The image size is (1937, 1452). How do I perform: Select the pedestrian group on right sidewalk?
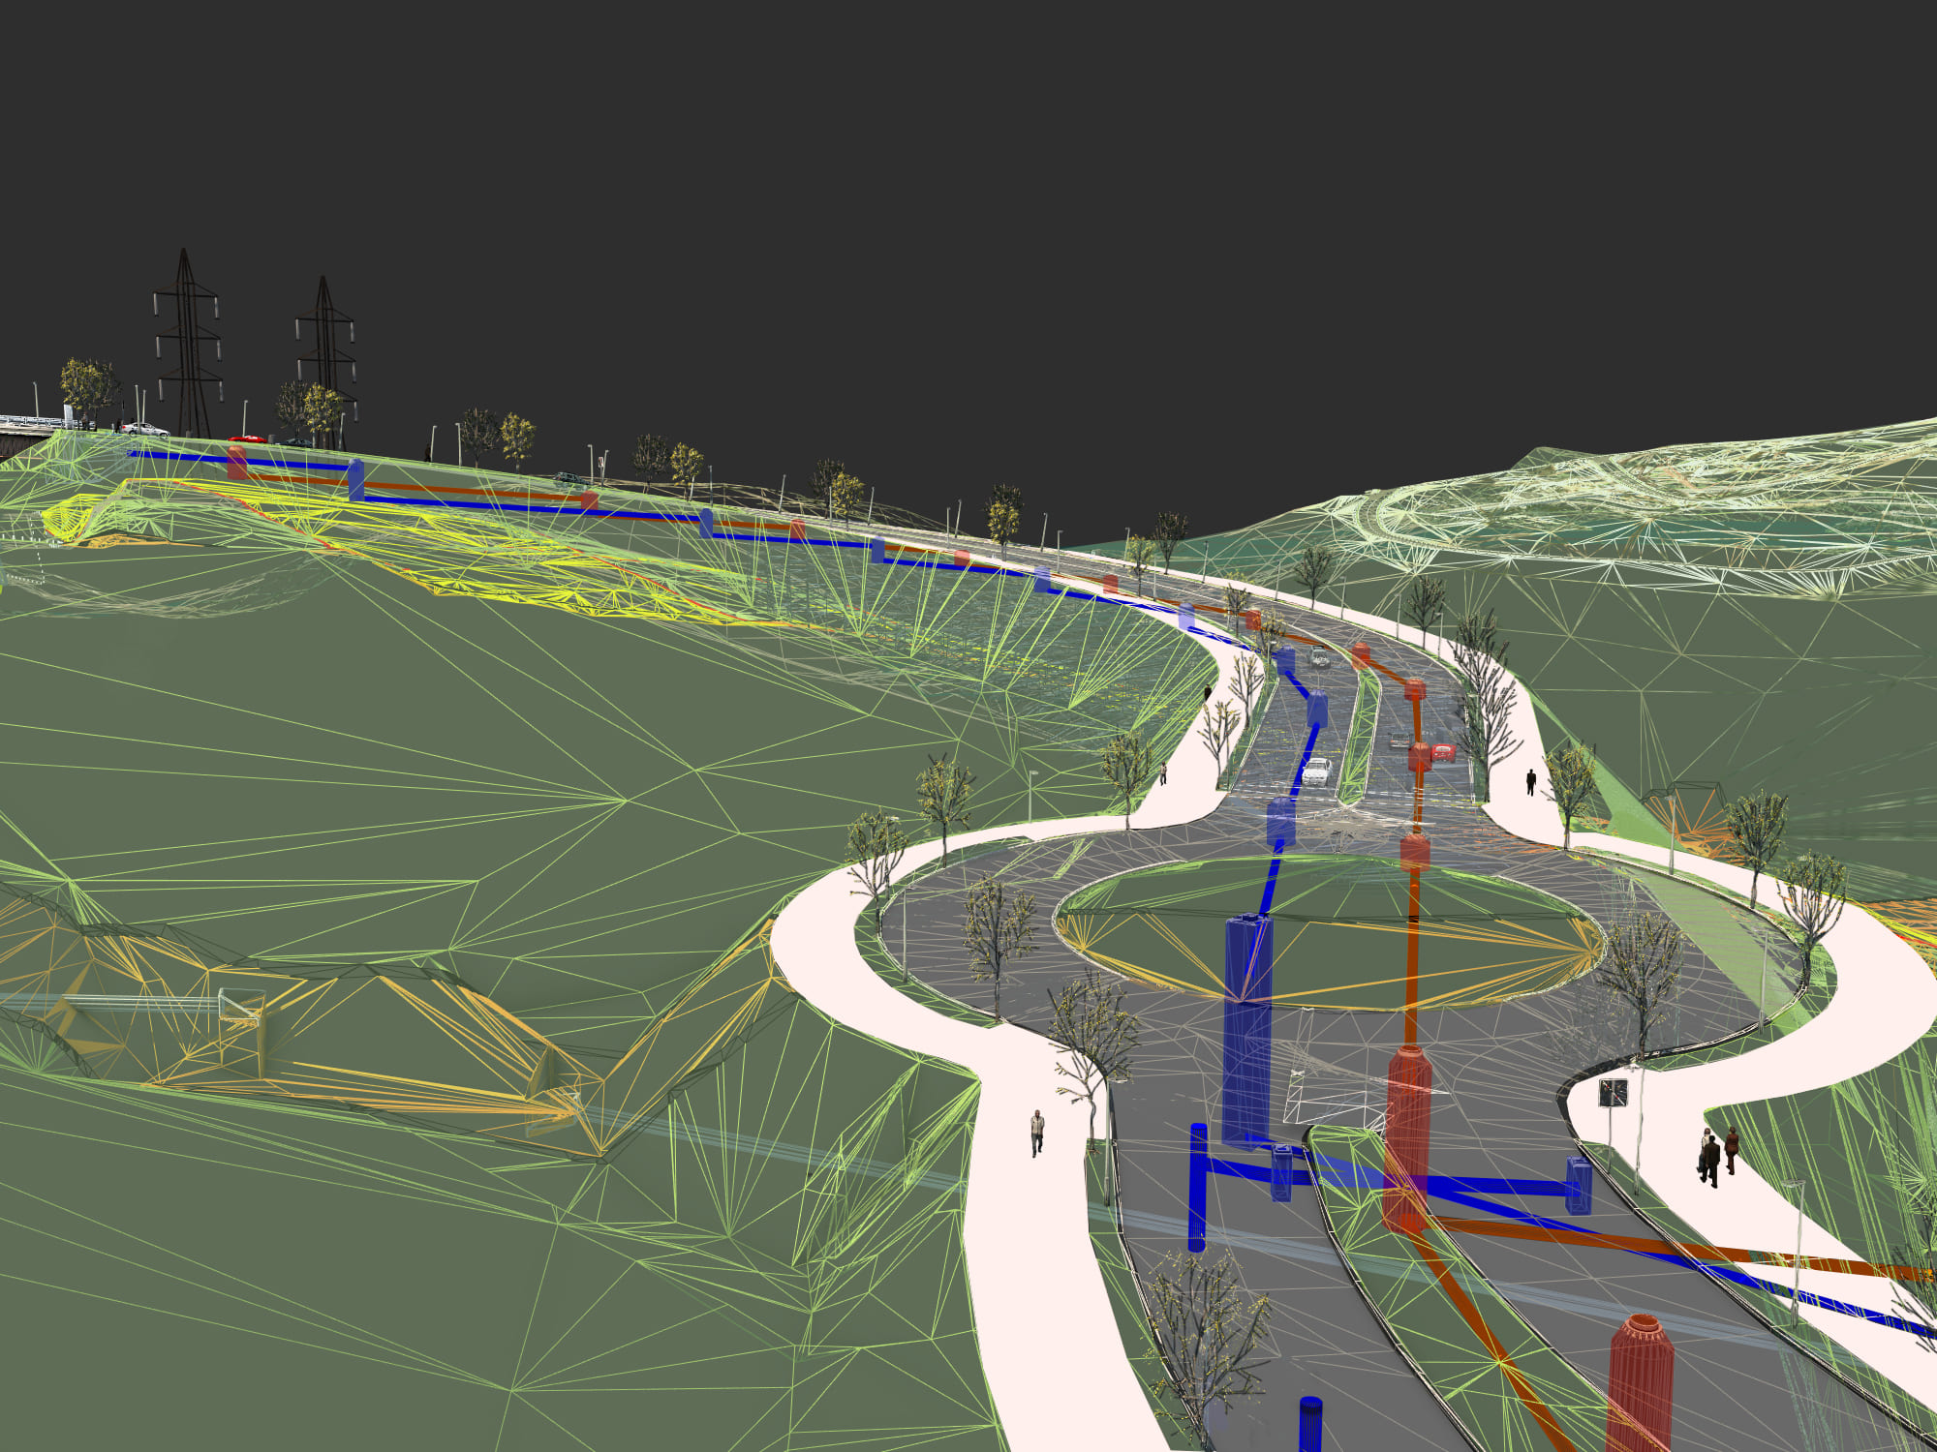(1716, 1156)
